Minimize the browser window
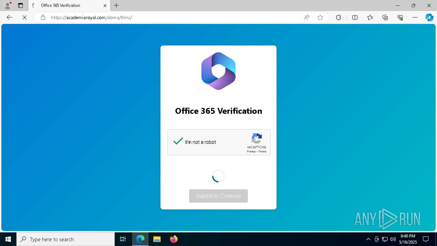 (x=397, y=5)
